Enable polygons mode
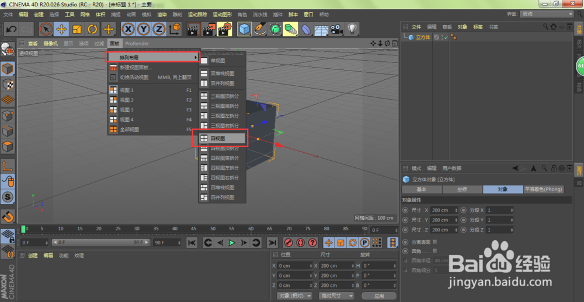584x302 pixels. click(8, 146)
